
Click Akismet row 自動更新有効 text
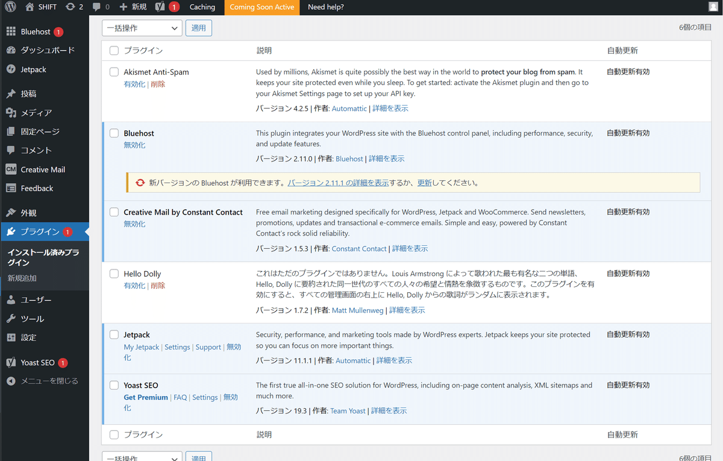pyautogui.click(x=628, y=72)
